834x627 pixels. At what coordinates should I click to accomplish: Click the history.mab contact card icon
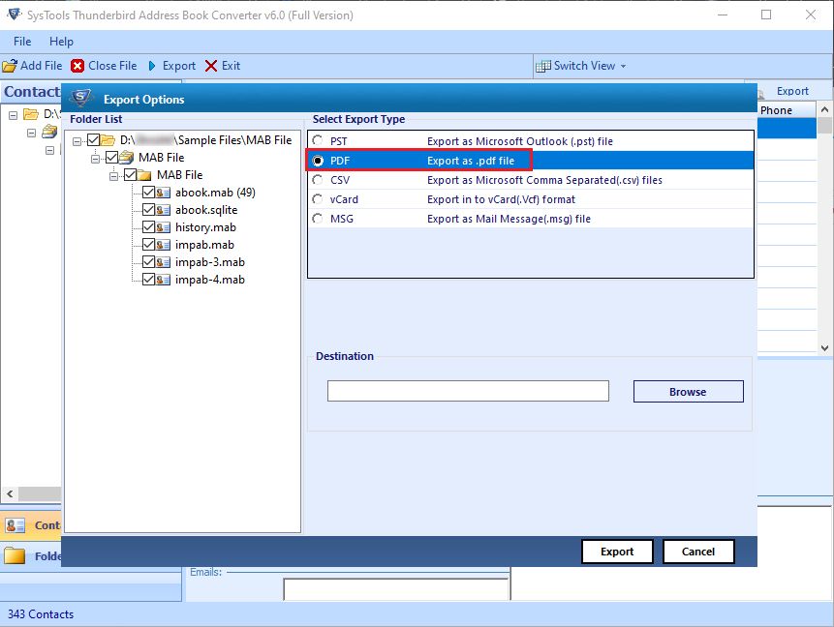[164, 227]
